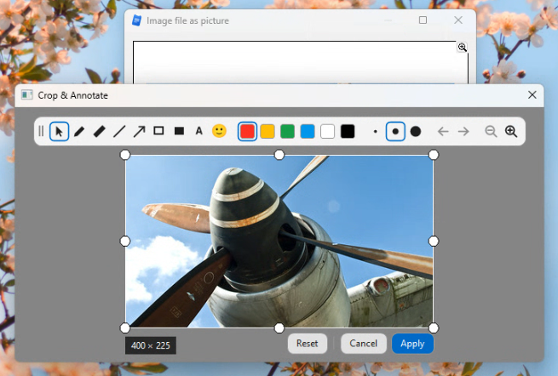Click the bottom-right crop handle

tap(434, 328)
